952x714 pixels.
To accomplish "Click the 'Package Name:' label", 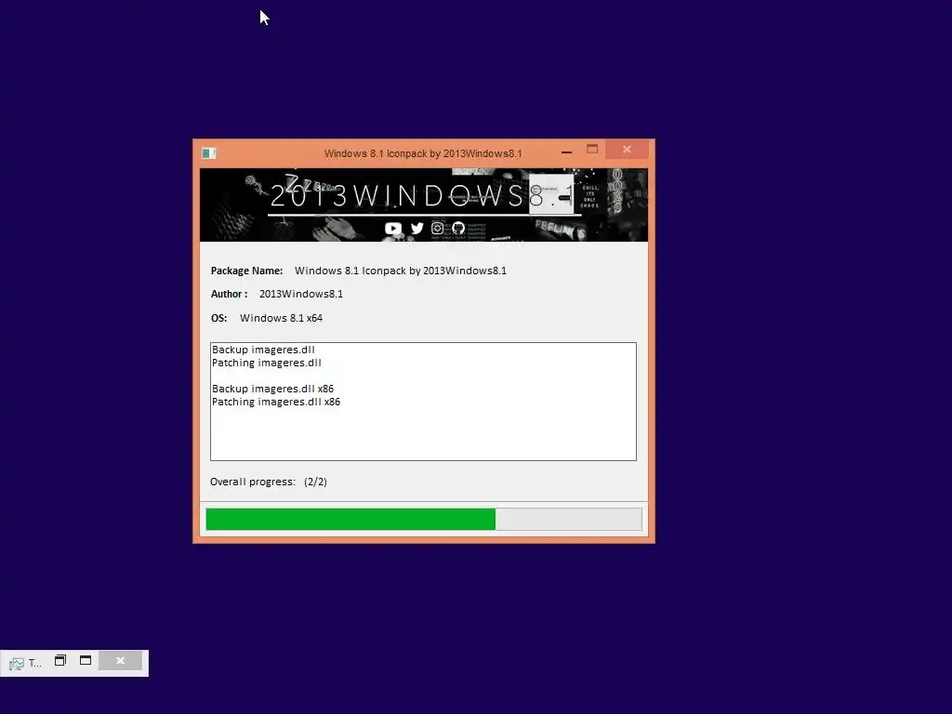I will click(x=246, y=271).
